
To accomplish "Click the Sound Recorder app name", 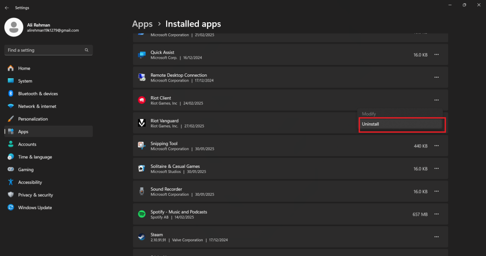I will pos(166,189).
